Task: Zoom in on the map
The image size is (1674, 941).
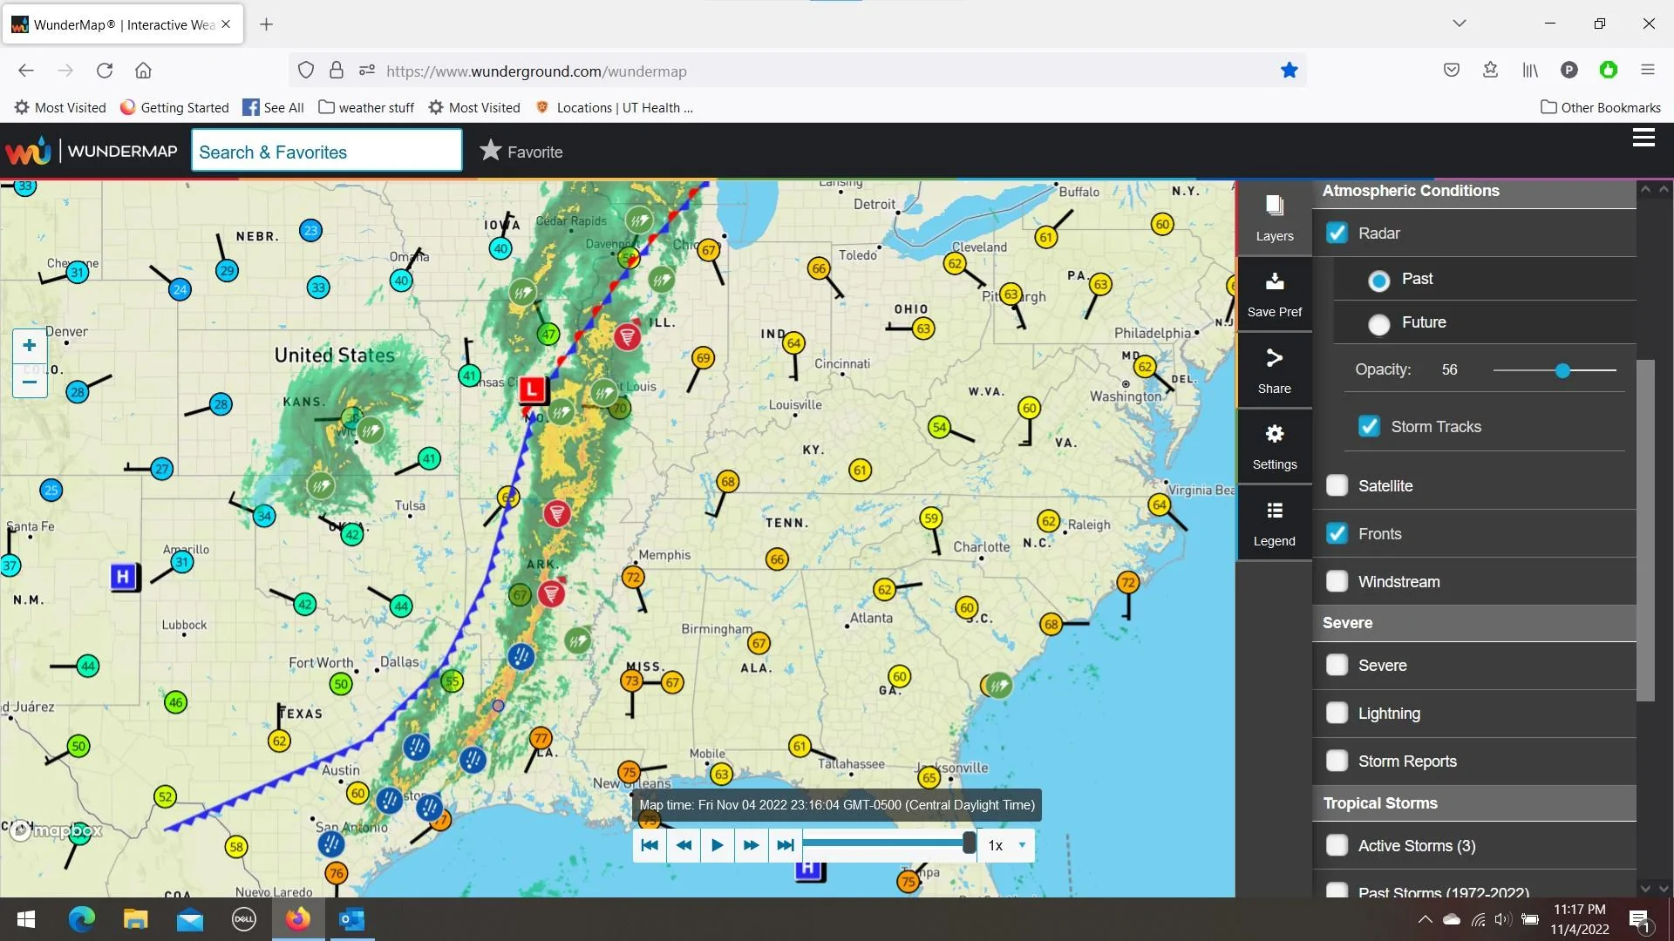Action: coord(30,346)
